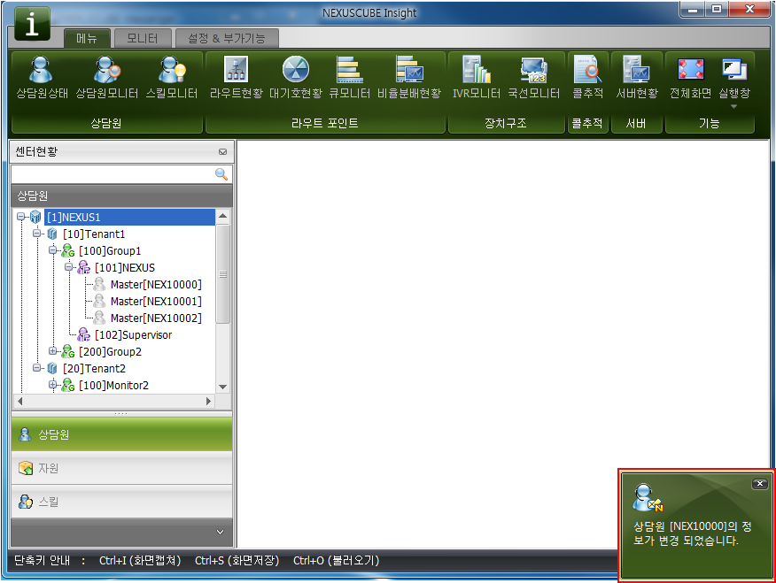Click the Tenant1 node icon
Viewport: 776px width, 583px height.
(52, 234)
